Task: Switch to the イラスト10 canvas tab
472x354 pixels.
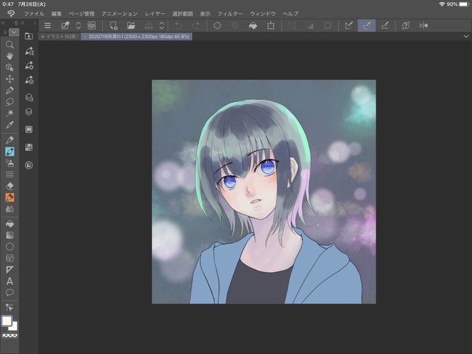Action: pyautogui.click(x=59, y=36)
